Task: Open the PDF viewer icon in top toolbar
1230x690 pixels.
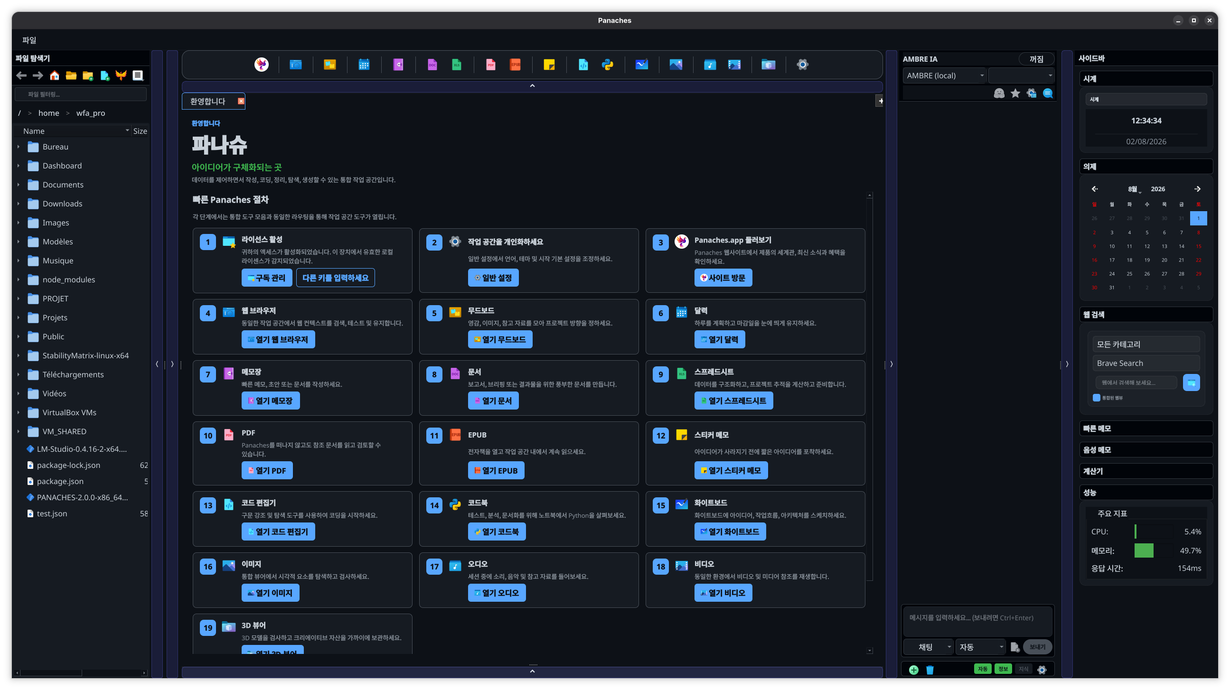Action: click(x=490, y=65)
